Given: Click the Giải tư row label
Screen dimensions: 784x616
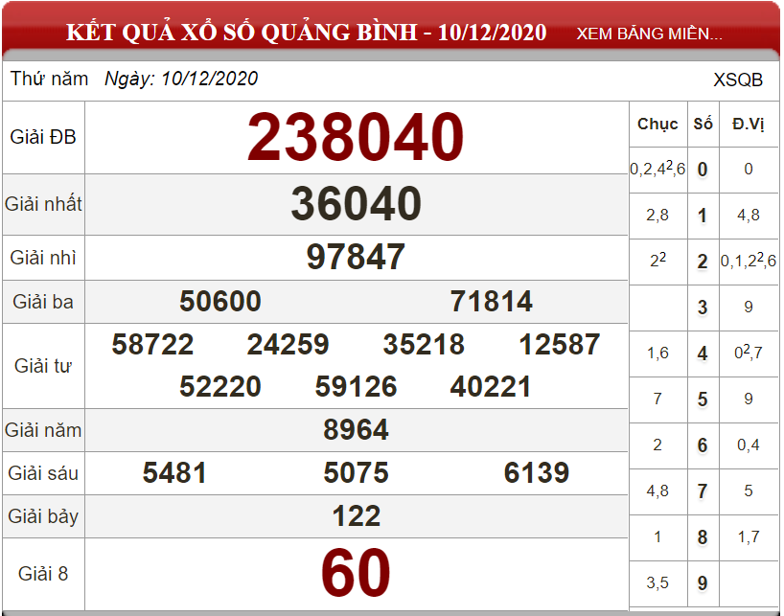Looking at the screenshot, I should [x=43, y=366].
